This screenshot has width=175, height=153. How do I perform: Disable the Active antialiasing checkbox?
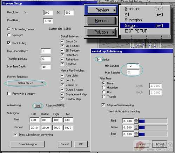[x=99, y=59]
